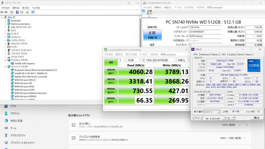The width and height of the screenshot is (265, 149).
Task: Open the 1920 × 1080 (推奨) resolution dropdown
Action: tap(233, 138)
